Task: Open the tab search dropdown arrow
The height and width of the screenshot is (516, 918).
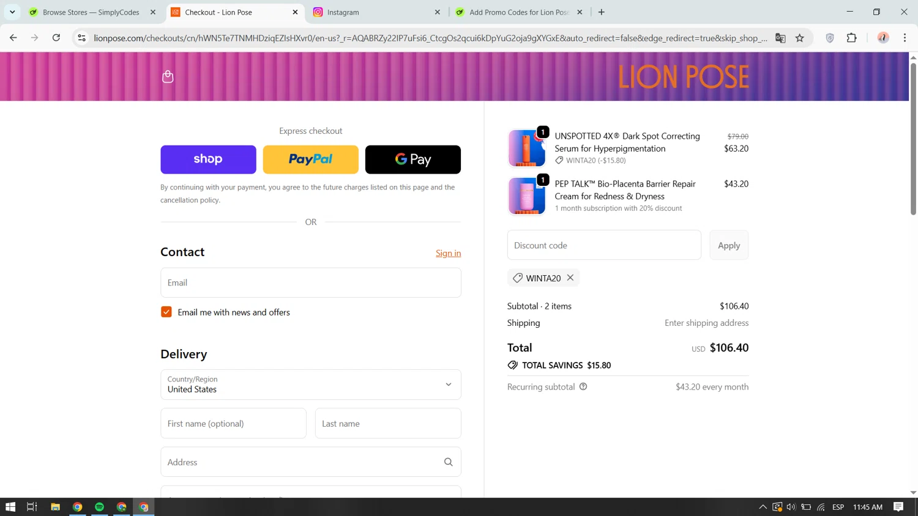Action: [x=12, y=12]
